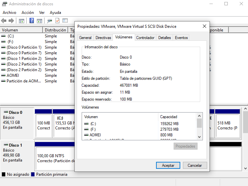Click the drive icon beside AOMEI in main list
Image resolution: width=248 pixels, height=186 pixels.
3,75
